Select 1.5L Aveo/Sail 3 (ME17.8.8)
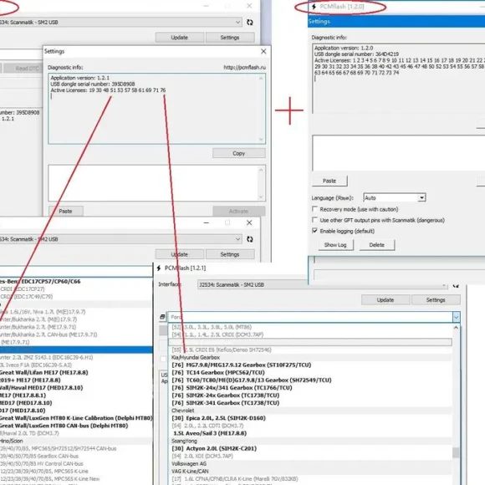 coord(210,433)
